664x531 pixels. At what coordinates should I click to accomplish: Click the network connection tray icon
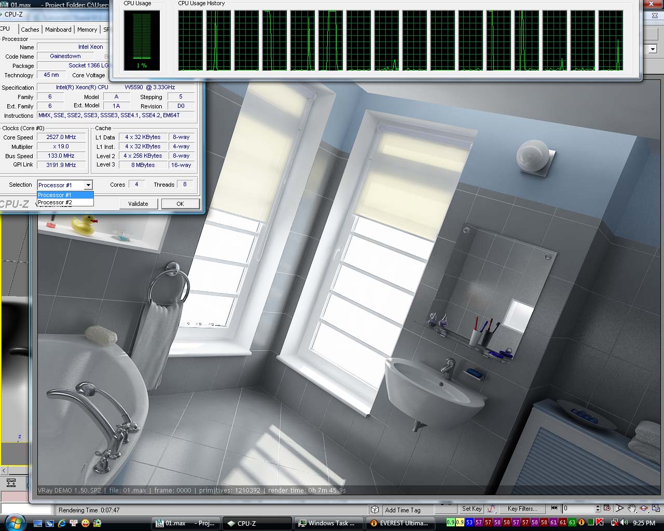[x=614, y=523]
